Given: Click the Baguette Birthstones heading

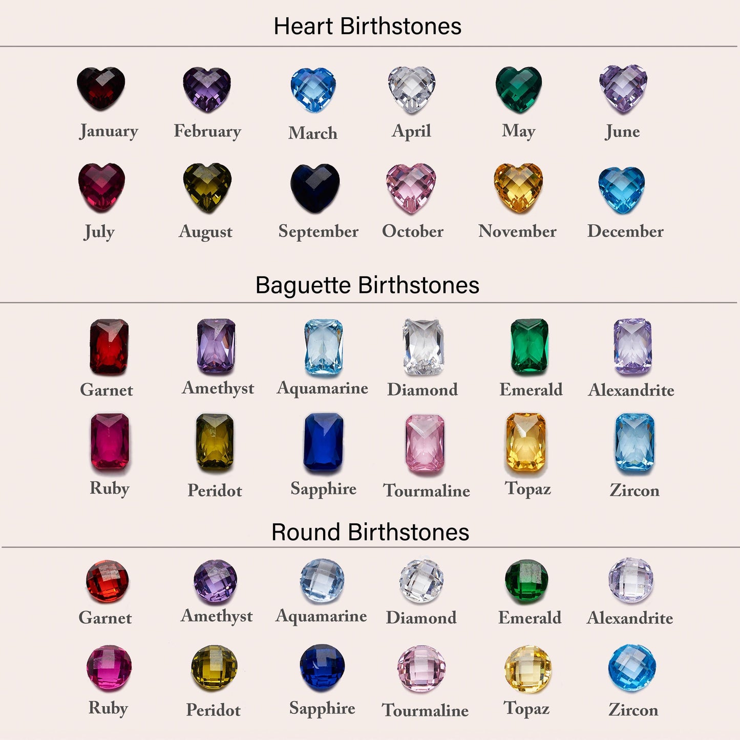Looking at the screenshot, I should point(367,285).
